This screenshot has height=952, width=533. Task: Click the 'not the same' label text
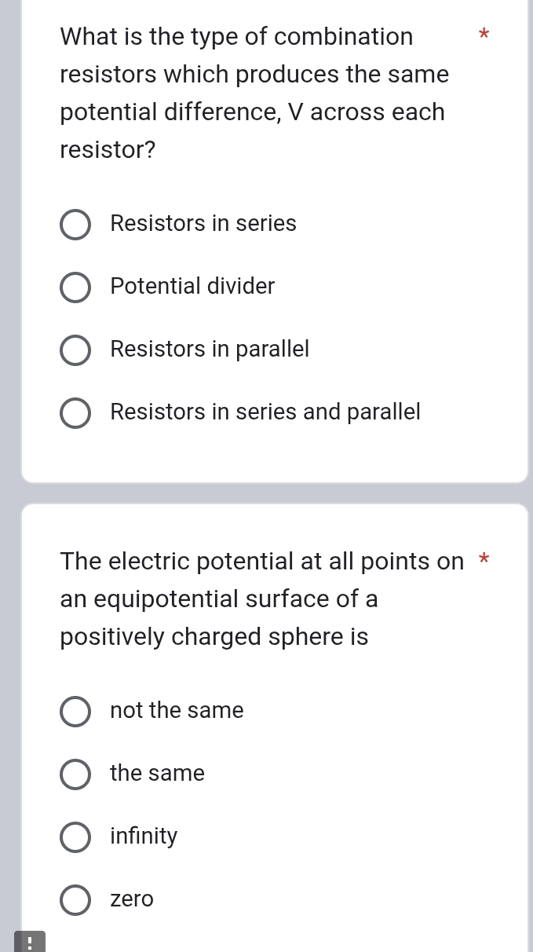(177, 710)
